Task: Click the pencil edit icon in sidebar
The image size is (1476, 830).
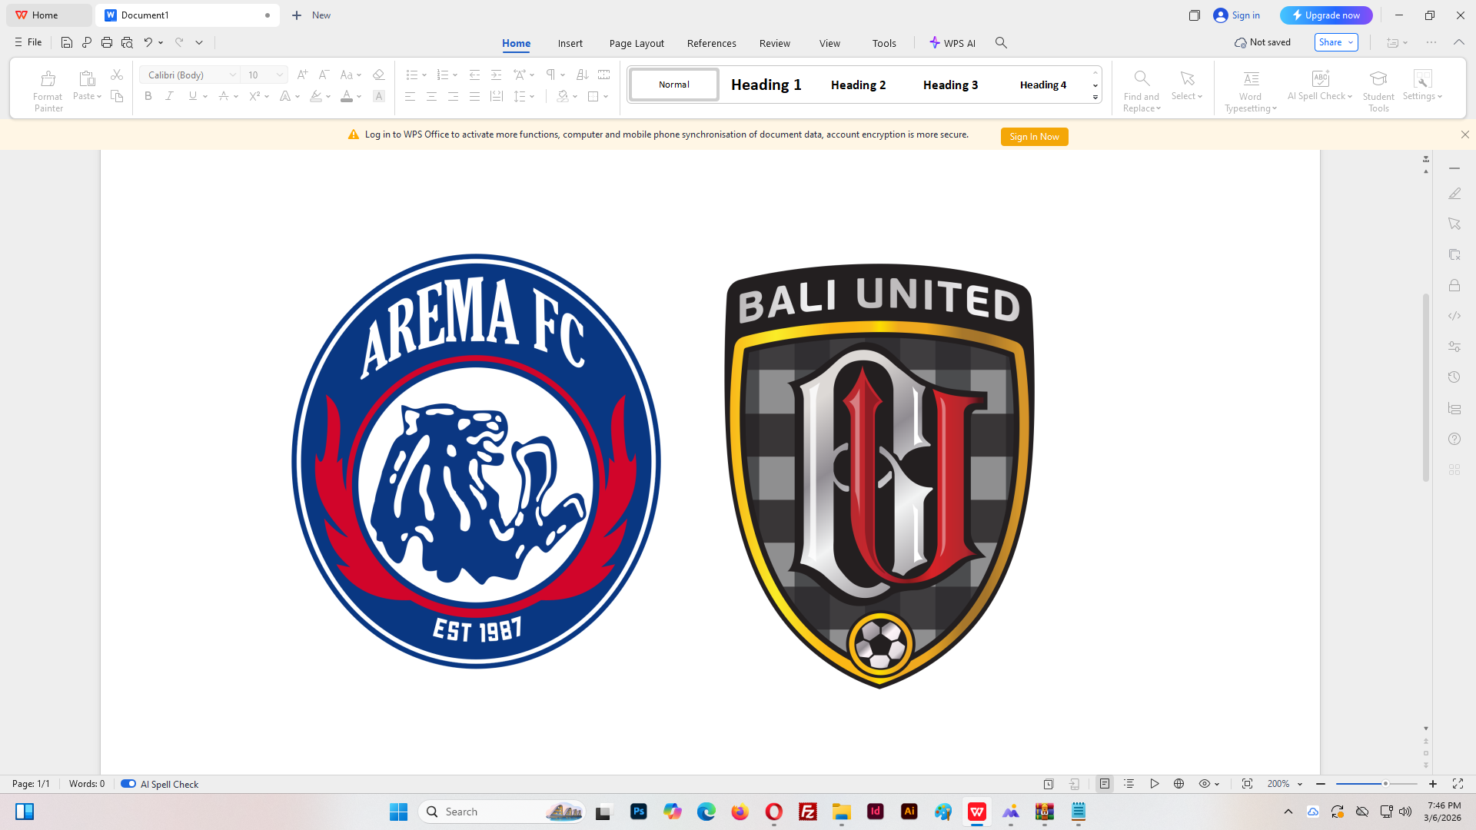Action: [x=1454, y=194]
